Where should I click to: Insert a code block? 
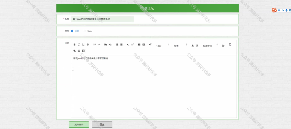coord(99,44)
